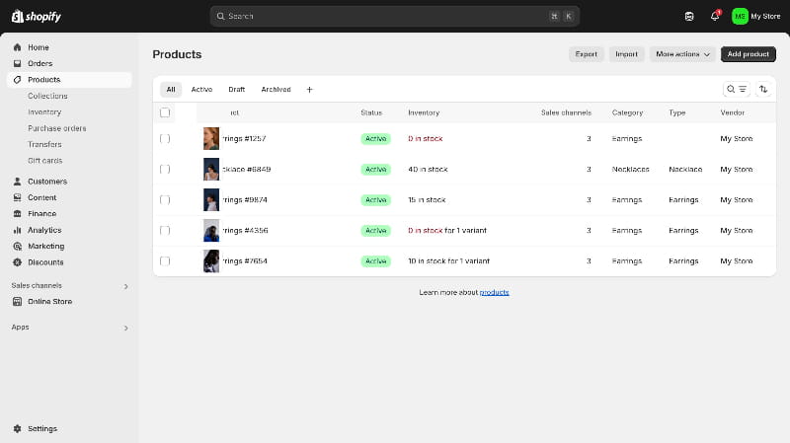This screenshot has width=790, height=443.
Task: Click the Necklaces category cell
Action: click(x=630, y=169)
